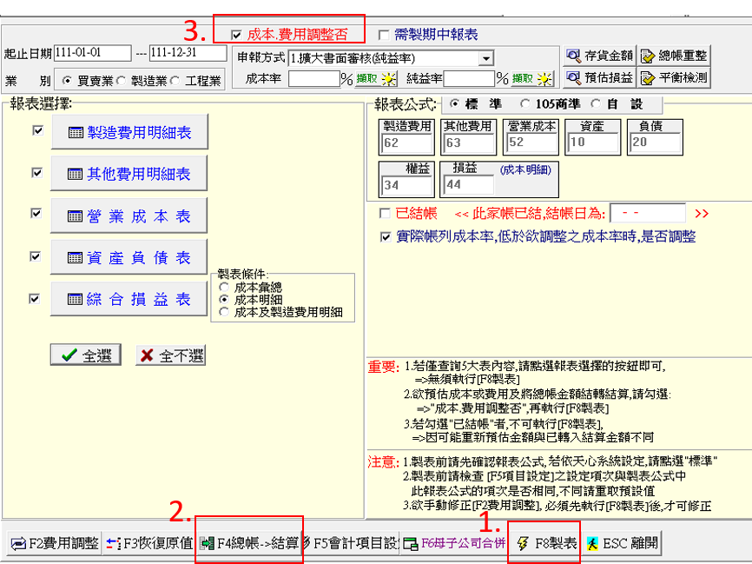Click the table icon on 營業成本表

pos(75,216)
